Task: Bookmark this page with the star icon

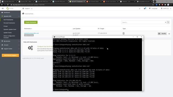Action: (x=153, y=5)
